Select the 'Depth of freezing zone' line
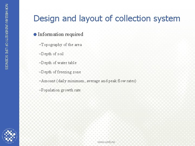The image size is (195, 146). (x=60, y=72)
